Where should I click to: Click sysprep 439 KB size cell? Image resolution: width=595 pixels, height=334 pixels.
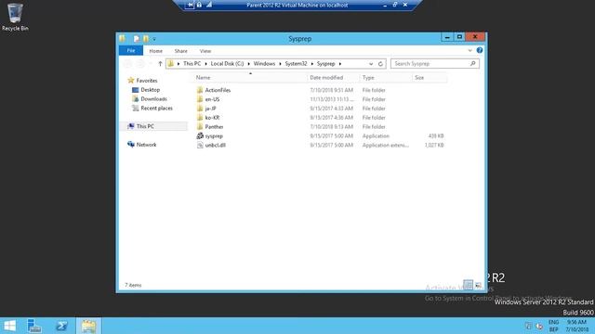[436, 136]
